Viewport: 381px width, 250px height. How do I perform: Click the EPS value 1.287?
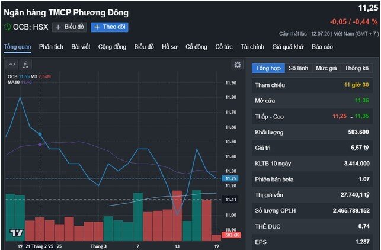click(x=362, y=242)
